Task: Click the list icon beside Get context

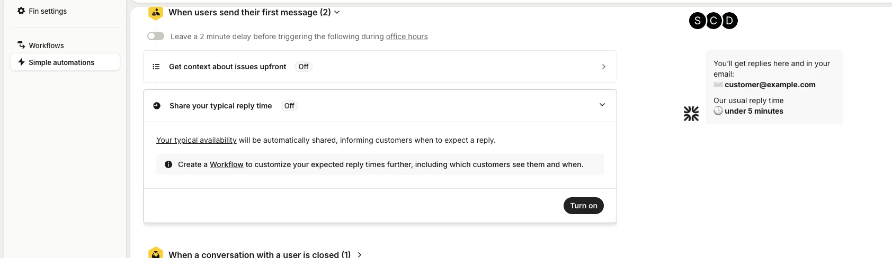Action: (x=156, y=67)
